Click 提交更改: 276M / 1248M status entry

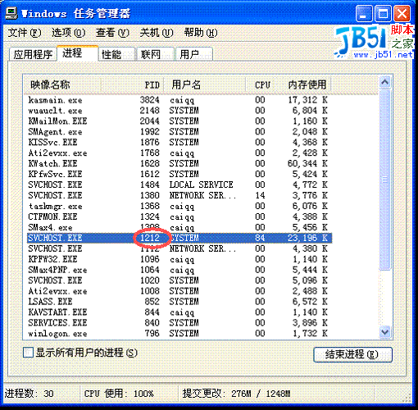click(x=236, y=394)
